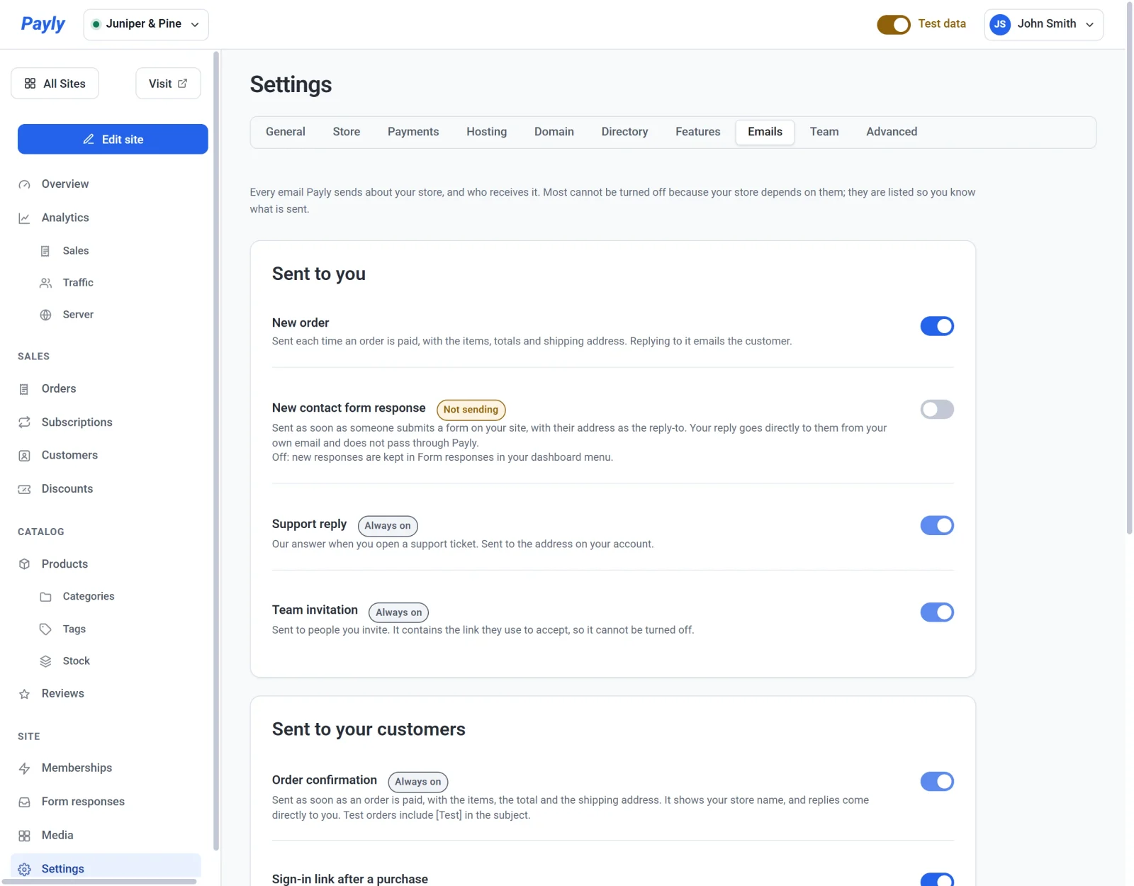The height and width of the screenshot is (886, 1134).
Task: Click the Subscriptions repeat icon
Action: coord(24,422)
